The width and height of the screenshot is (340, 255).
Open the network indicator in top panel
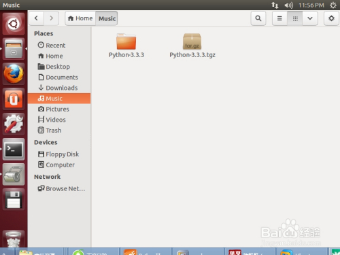(275, 5)
